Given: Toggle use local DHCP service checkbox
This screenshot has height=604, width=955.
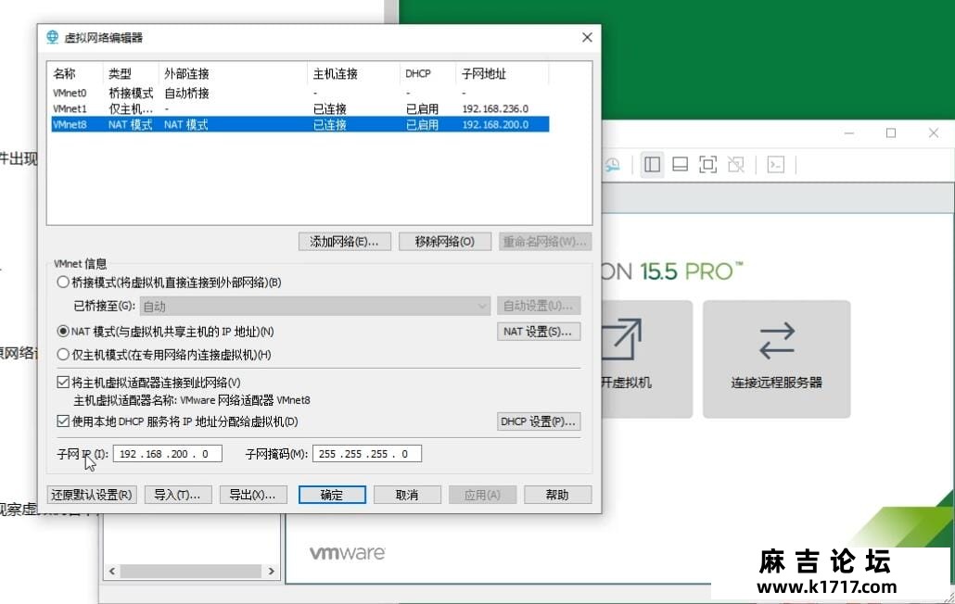Looking at the screenshot, I should 63,421.
